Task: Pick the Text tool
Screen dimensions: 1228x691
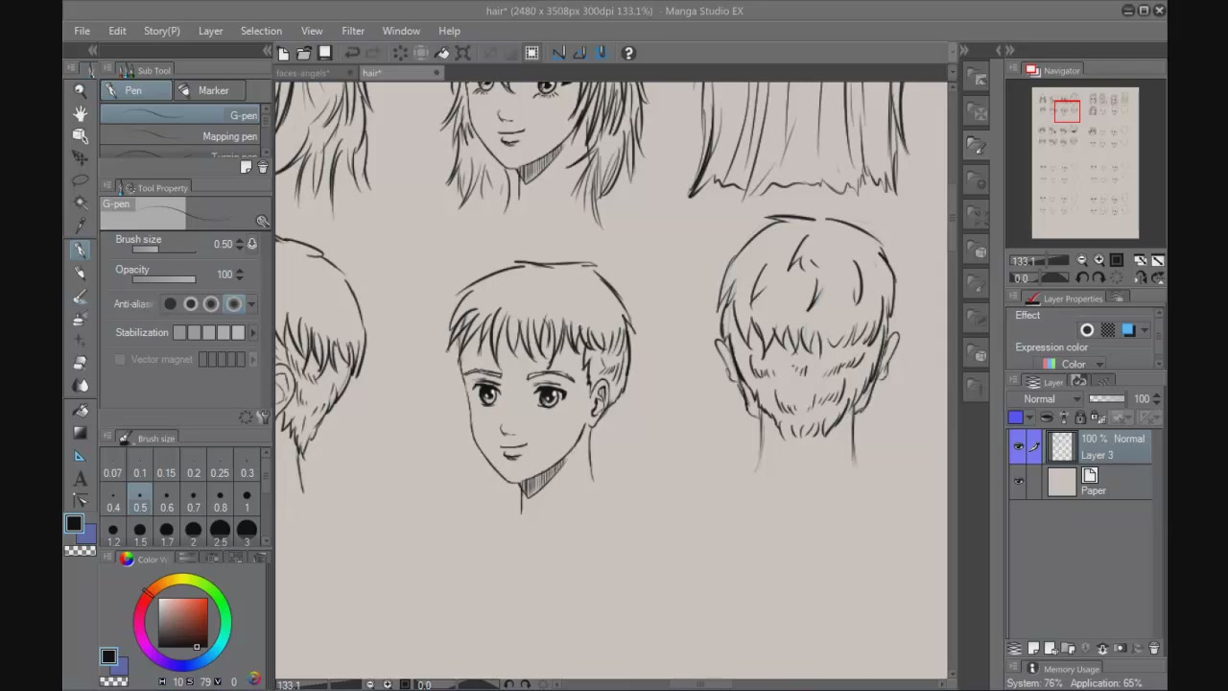Action: [81, 478]
